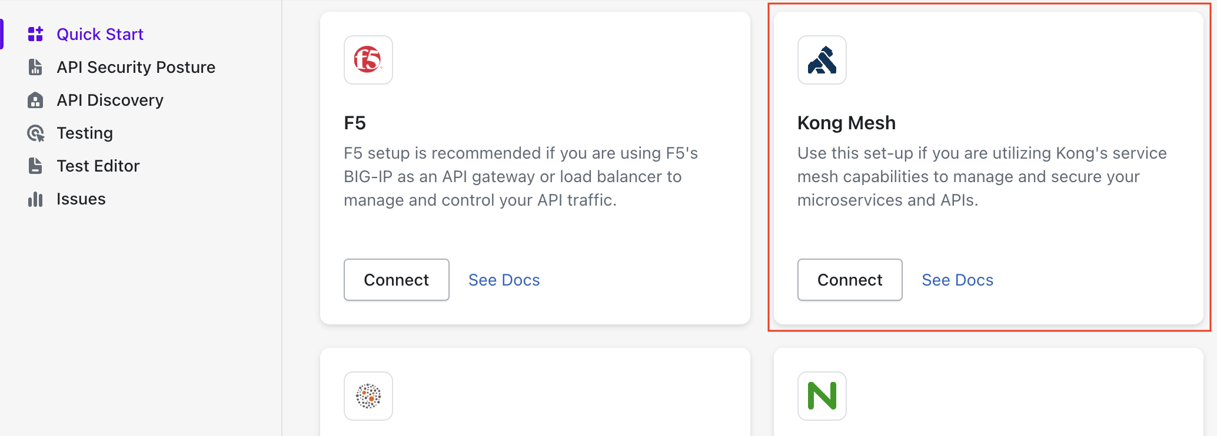Click the dotted circle logo icon

(368, 396)
